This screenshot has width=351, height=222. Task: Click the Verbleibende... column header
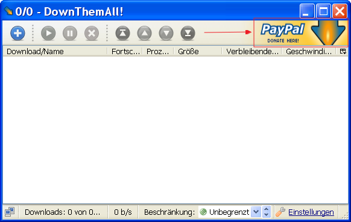point(251,52)
